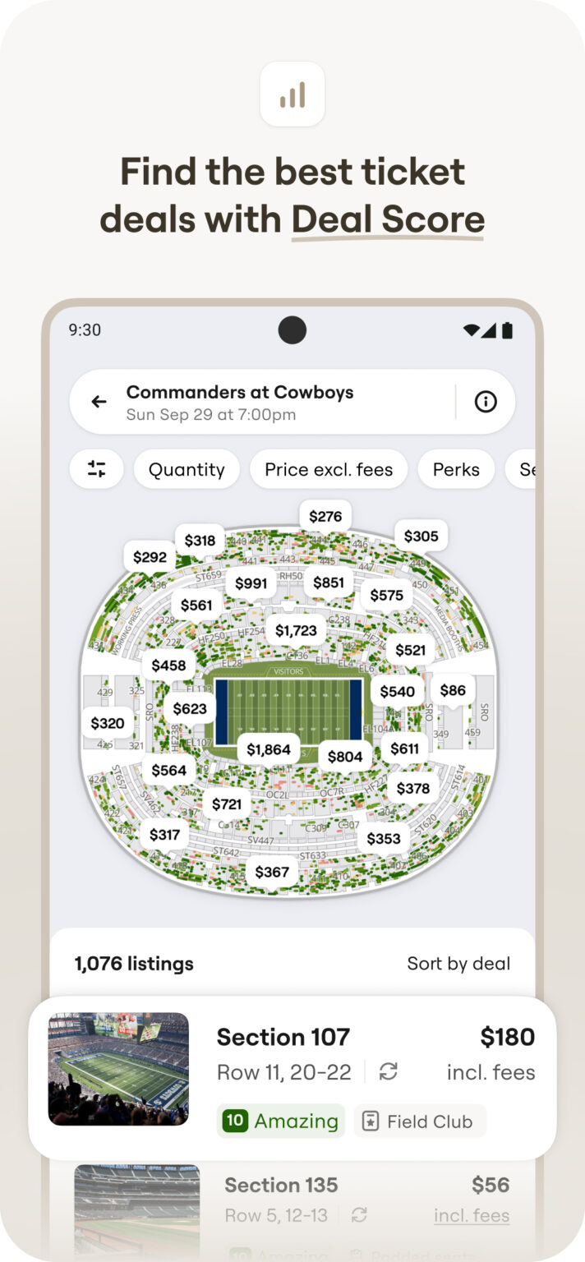Select the $1,864 price pin on the seat map
The height and width of the screenshot is (1262, 585).
[x=269, y=748]
